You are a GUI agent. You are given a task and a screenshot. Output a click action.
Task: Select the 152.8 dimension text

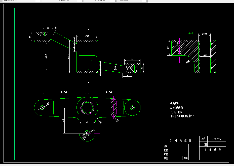pyautogui.click(x=115, y=68)
